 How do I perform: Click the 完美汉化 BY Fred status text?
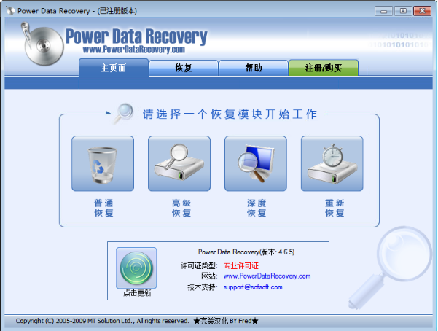click(x=226, y=321)
